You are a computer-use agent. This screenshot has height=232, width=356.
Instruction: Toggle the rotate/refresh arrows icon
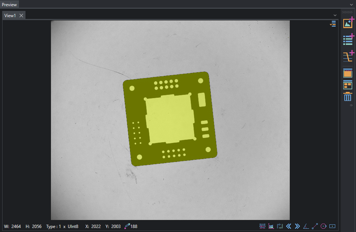pos(280,226)
